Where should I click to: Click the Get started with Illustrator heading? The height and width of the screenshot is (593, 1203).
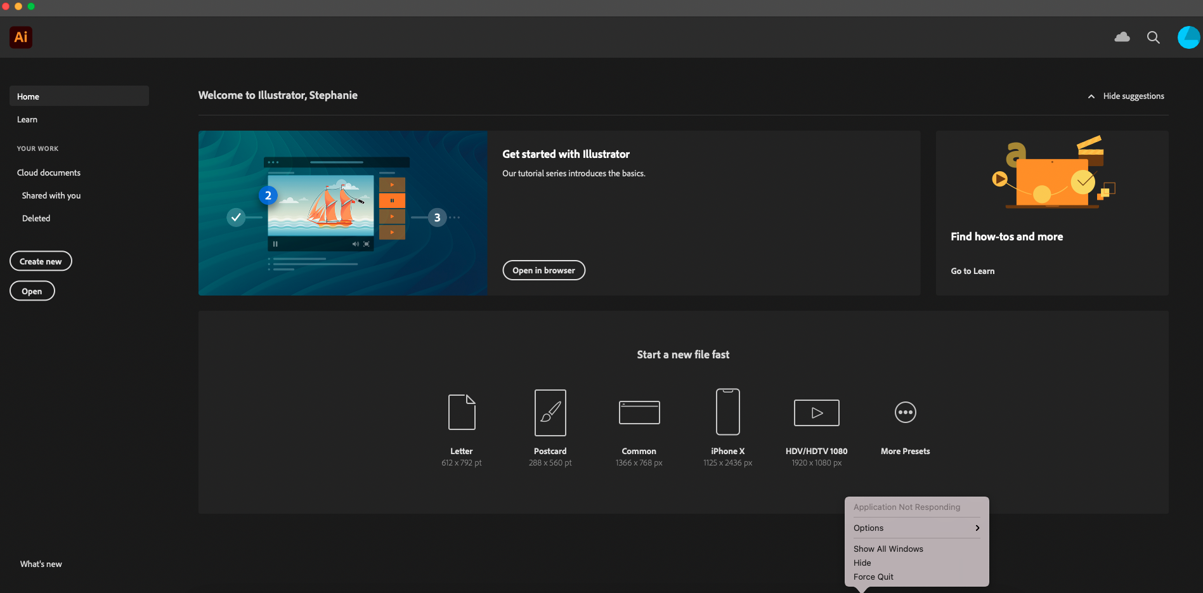[566, 154]
